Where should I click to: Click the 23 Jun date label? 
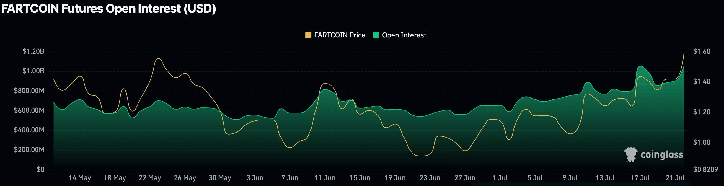430,178
